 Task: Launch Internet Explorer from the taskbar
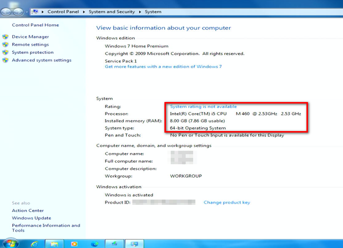[x=35, y=244]
